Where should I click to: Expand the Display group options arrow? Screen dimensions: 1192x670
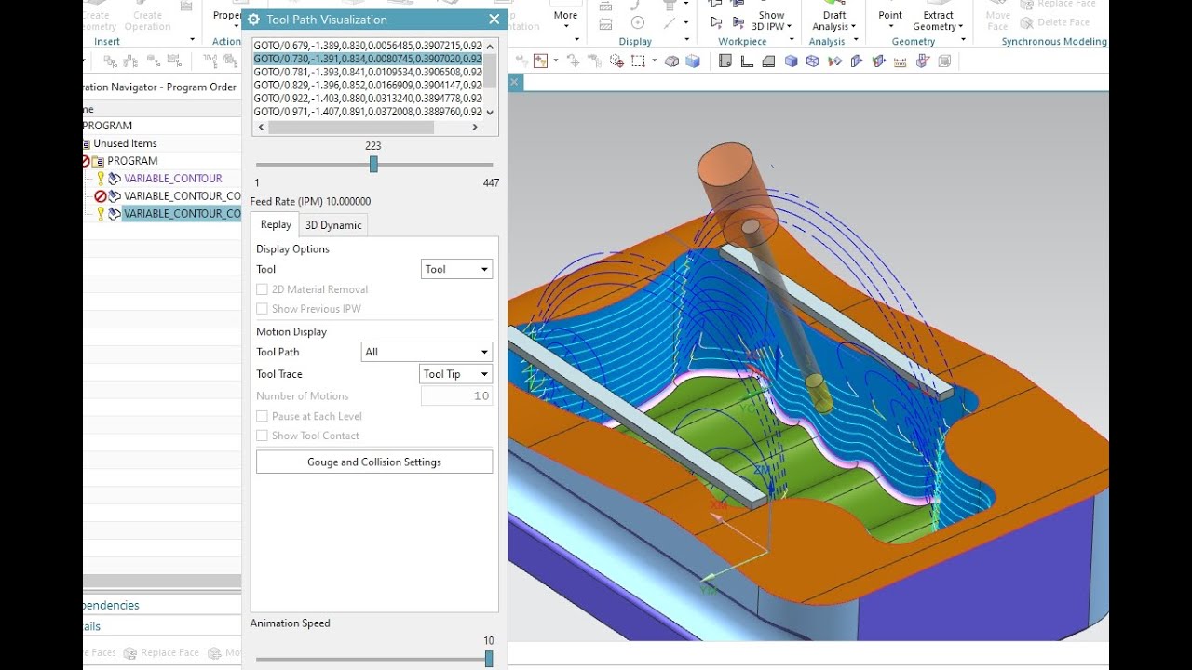(686, 40)
